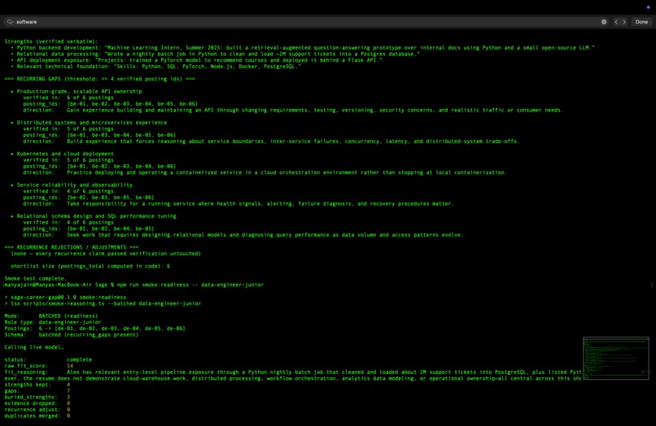This screenshot has width=656, height=426.
Task: Click 'tsx scripts/smoke-reasoning.ts --batched' line
Action: (x=103, y=303)
